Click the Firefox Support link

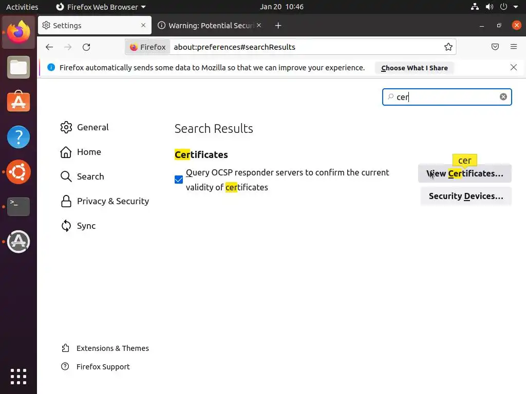tap(103, 367)
